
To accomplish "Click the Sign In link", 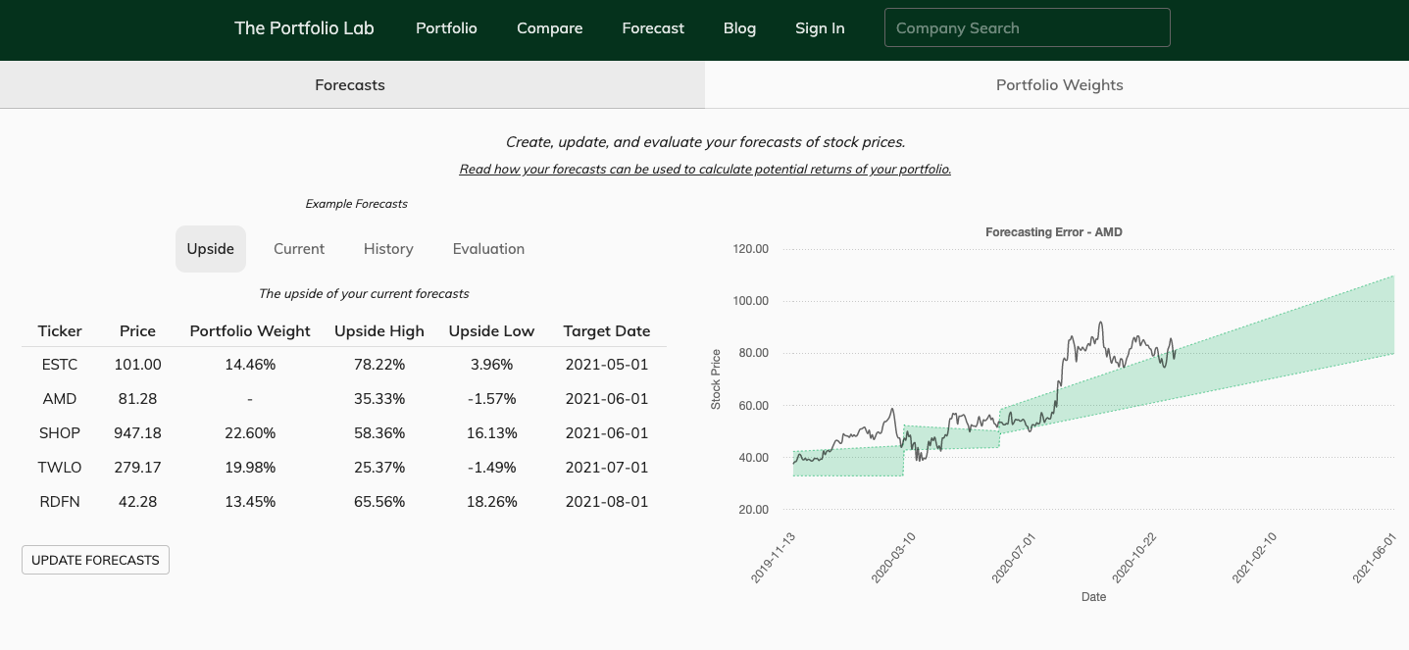I will coord(820,28).
